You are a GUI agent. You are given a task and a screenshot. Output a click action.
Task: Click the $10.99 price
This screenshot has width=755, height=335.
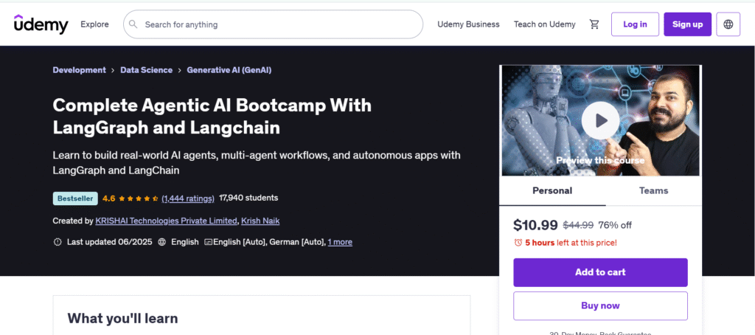click(535, 225)
